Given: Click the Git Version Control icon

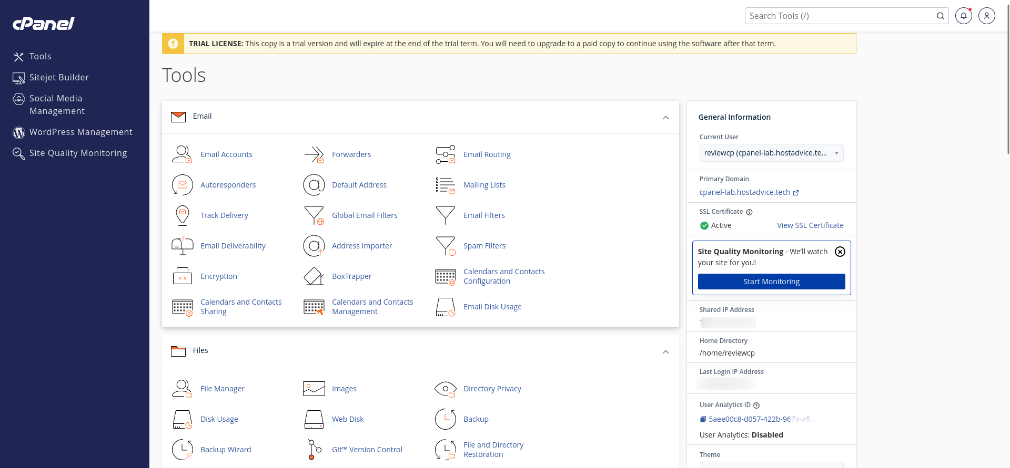Looking at the screenshot, I should pyautogui.click(x=314, y=450).
